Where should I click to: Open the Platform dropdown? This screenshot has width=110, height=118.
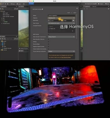pyautogui.click(x=61, y=18)
